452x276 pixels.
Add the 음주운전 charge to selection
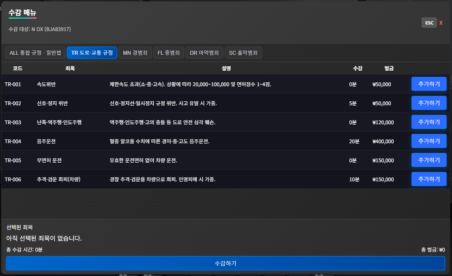(429, 141)
